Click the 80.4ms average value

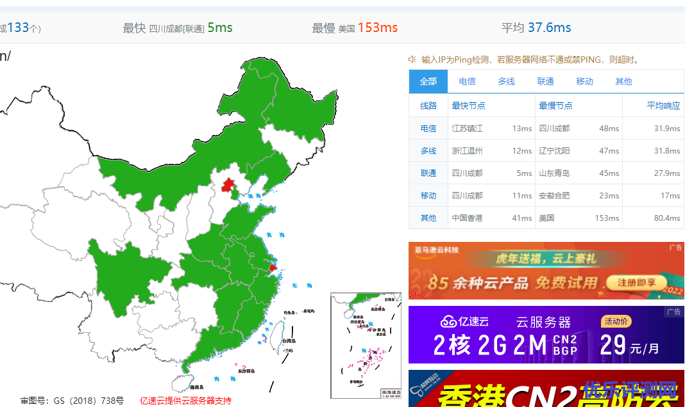pos(666,218)
